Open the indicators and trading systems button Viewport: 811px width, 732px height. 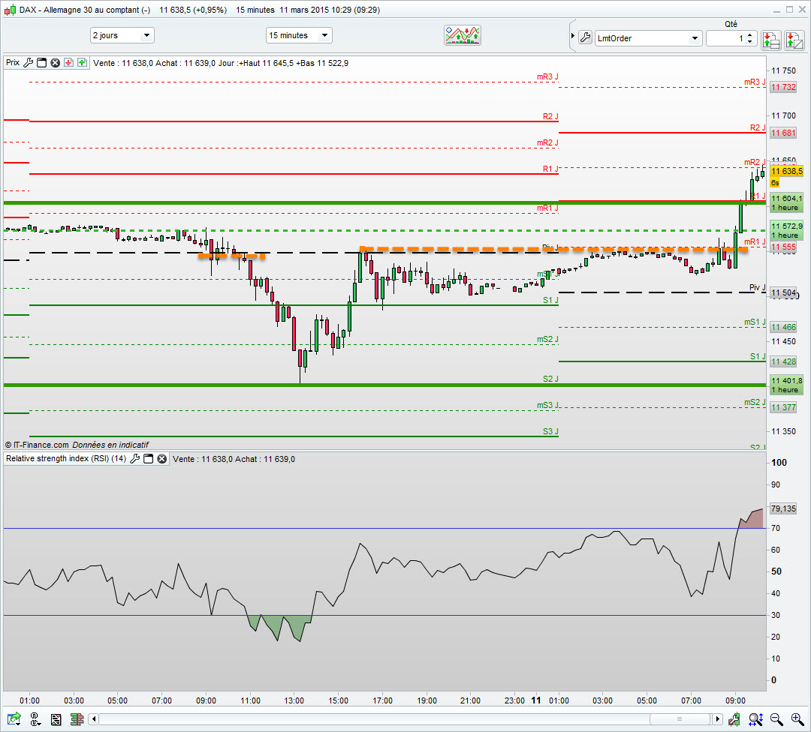point(463,35)
